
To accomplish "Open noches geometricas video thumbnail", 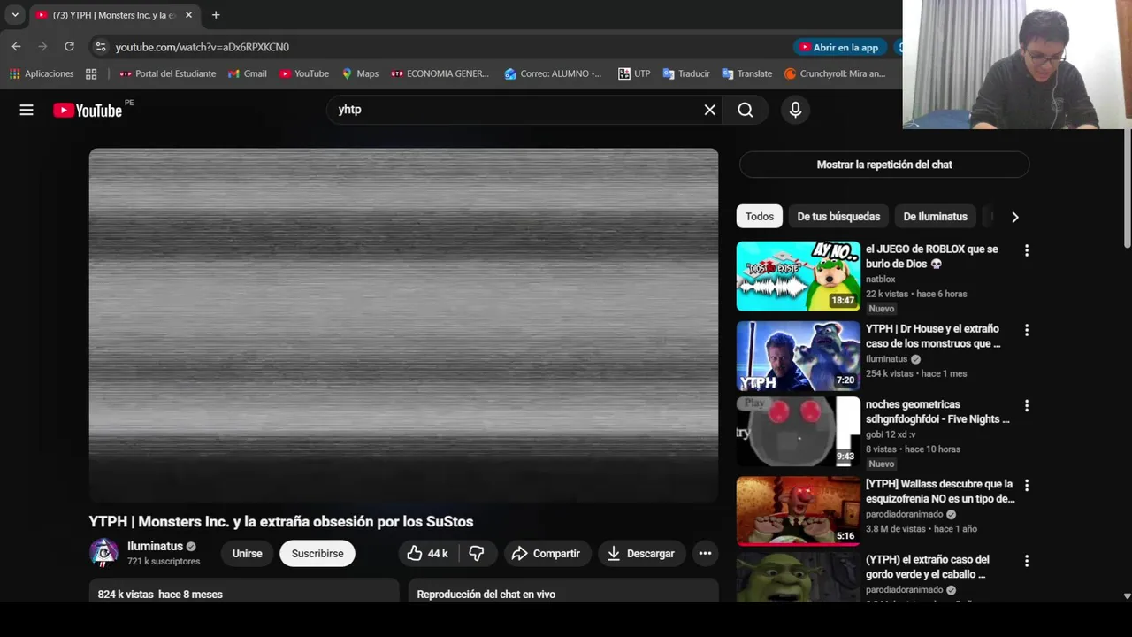I will click(798, 432).
